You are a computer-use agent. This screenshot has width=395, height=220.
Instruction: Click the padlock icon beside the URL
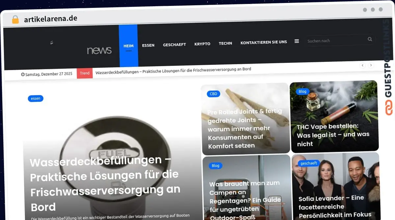[x=15, y=20]
